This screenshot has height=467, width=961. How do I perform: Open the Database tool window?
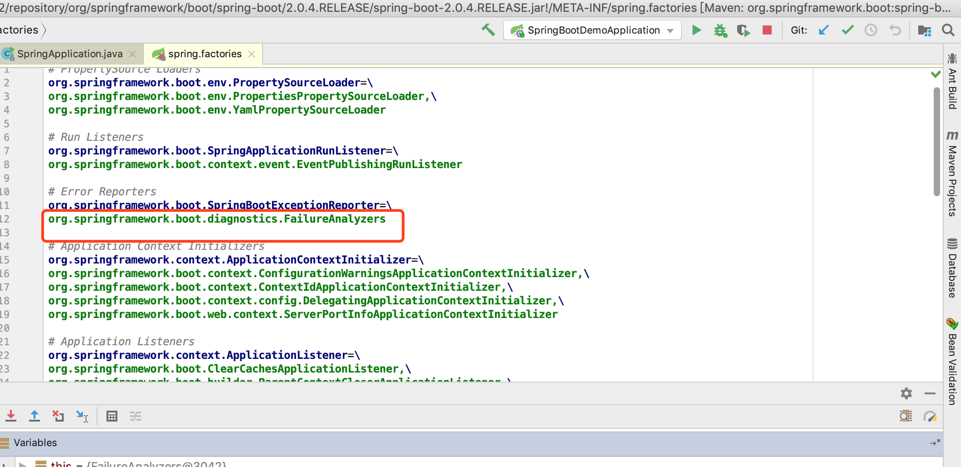[x=952, y=268]
